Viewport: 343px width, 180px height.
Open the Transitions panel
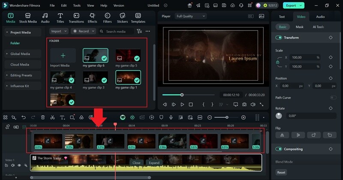[x=76, y=18]
